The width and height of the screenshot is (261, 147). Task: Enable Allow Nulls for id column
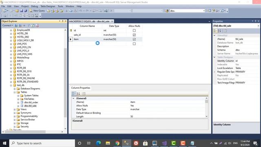point(134,31)
